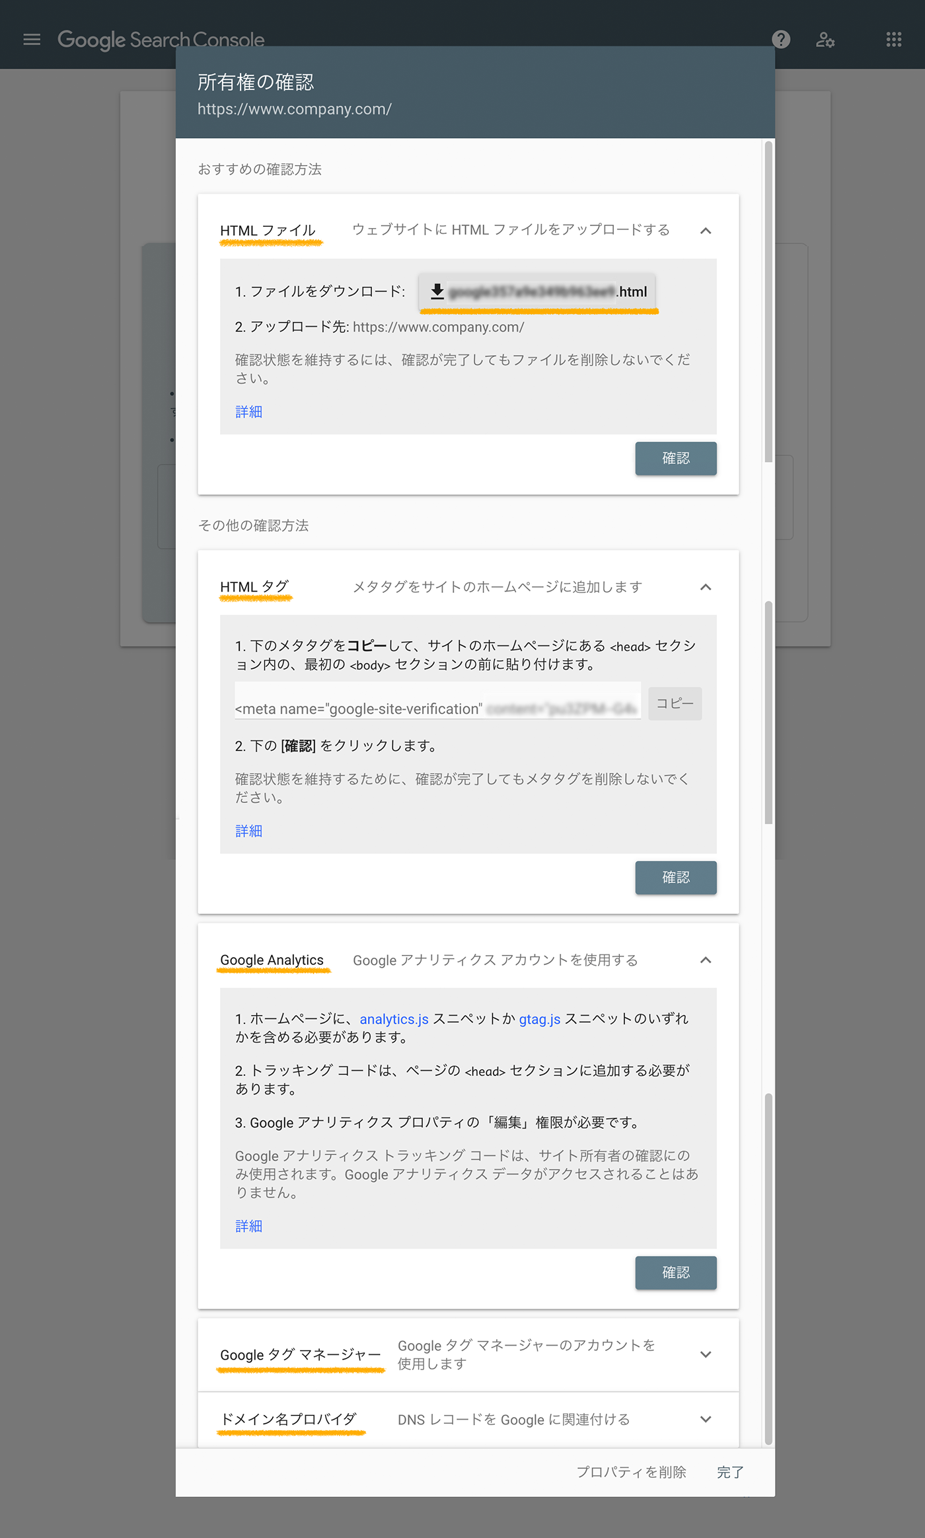This screenshot has width=925, height=1538.
Task: Click 完了 to close the dialog
Action: pyautogui.click(x=730, y=1472)
